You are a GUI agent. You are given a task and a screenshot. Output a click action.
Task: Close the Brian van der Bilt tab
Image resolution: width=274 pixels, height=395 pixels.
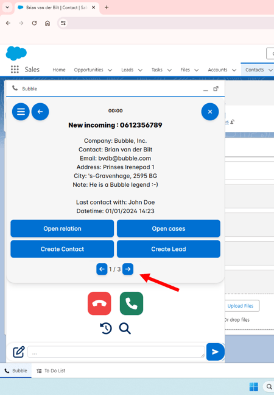[x=93, y=7]
